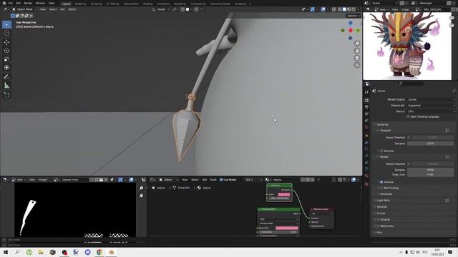Viewport: 458px width, 257px height.
Task: Toggle camera view in the viewport
Action: (x=357, y=58)
